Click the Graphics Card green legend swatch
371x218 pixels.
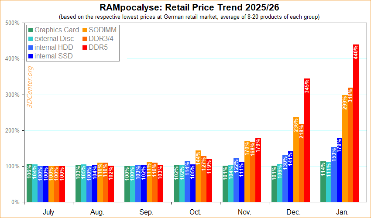(x=30, y=30)
